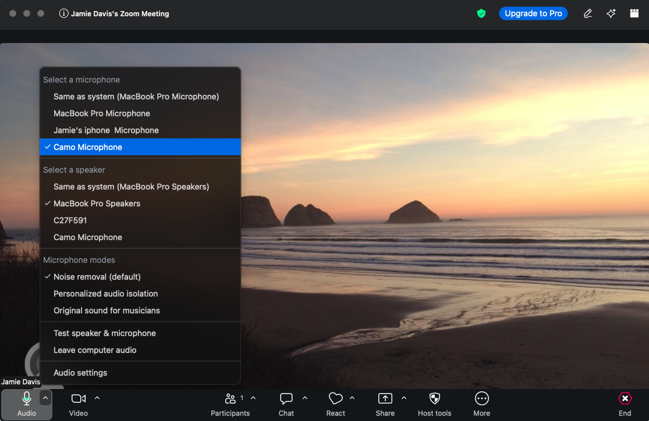Screen dimensions: 649x421
Task: Click the Upgrade to Pro button
Action: (x=533, y=13)
